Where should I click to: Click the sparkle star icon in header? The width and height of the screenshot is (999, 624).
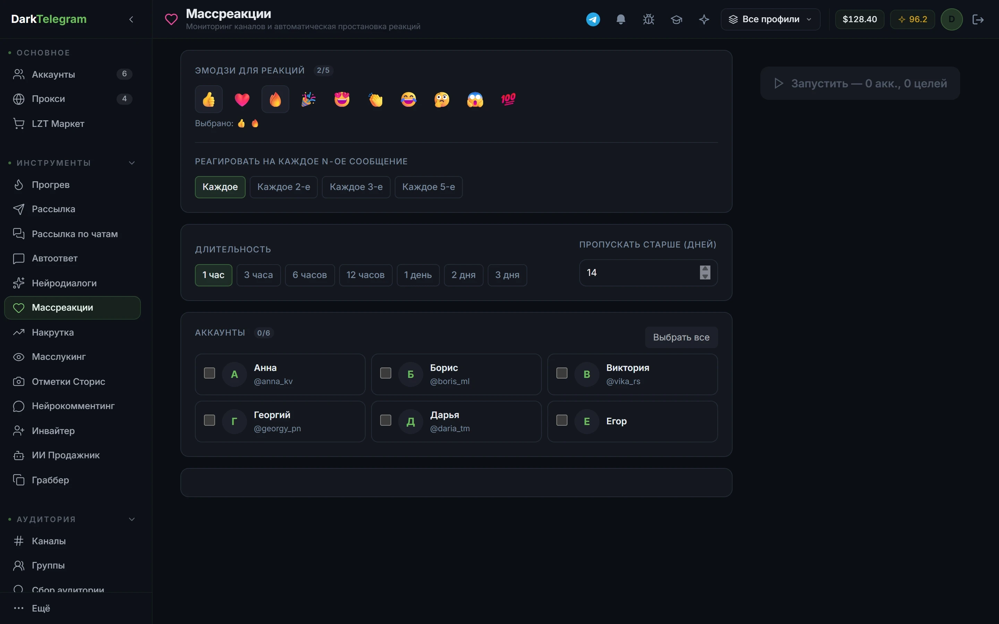coord(704,19)
